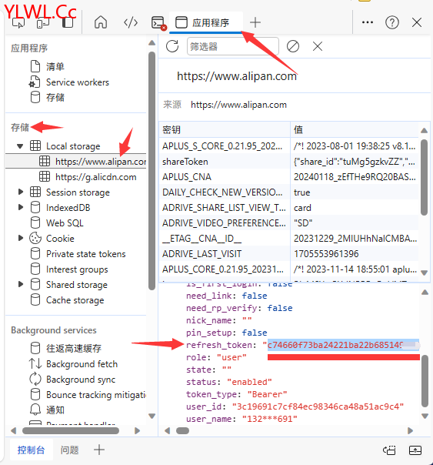Screen dimensions: 433x465
Task: Switch to the 控制台 drawer tab
Action: click(x=31, y=450)
